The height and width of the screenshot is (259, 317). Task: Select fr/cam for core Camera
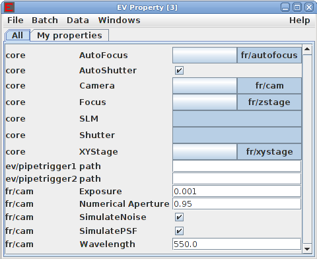tap(269, 86)
